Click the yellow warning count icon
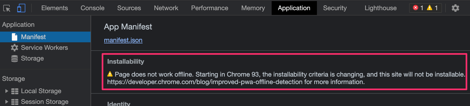This screenshot has width=470, height=106. [430, 8]
